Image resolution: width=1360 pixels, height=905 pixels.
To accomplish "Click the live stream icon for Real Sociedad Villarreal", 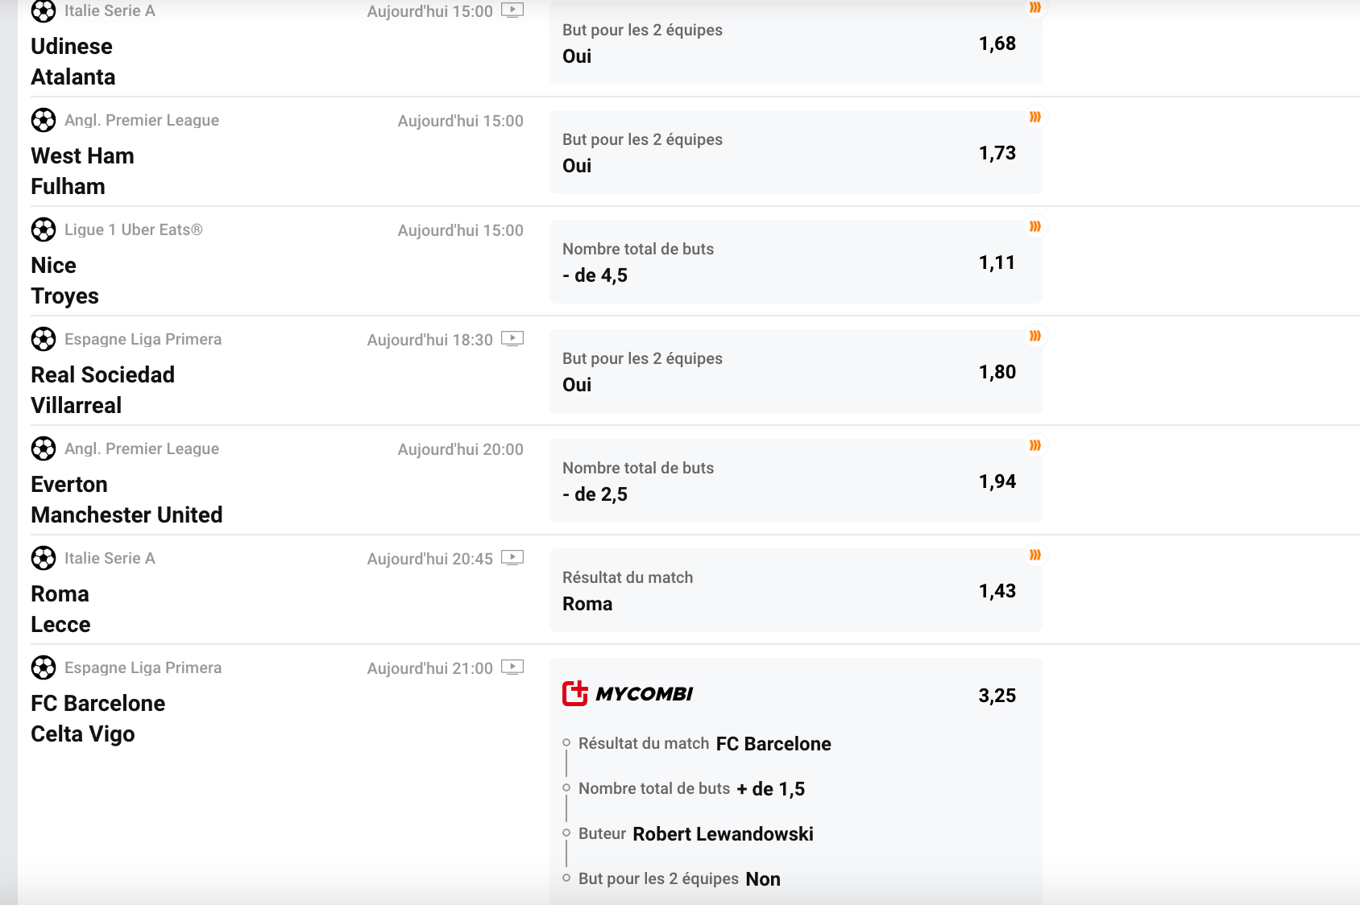I will [512, 339].
